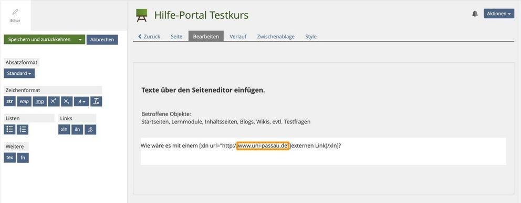Click the Abbrechen button
The width and height of the screenshot is (521, 203).
click(x=102, y=39)
